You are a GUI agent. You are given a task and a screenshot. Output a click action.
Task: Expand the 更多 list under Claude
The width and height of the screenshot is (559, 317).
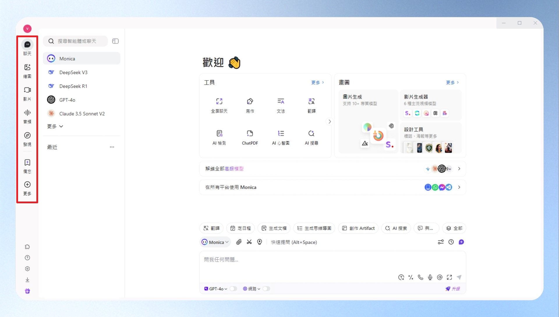pyautogui.click(x=55, y=126)
